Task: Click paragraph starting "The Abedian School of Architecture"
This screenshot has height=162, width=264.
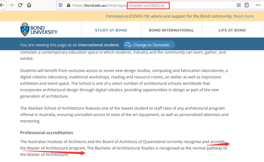Action: click(x=124, y=115)
